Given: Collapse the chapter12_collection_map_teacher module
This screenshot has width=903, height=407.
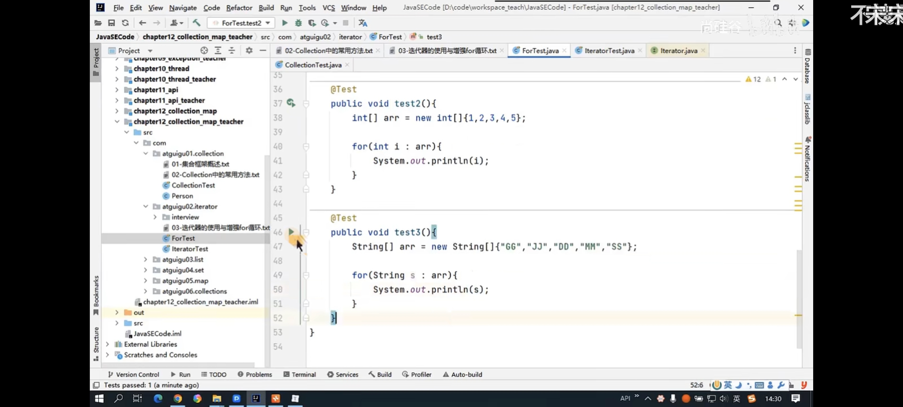Looking at the screenshot, I should (x=117, y=121).
